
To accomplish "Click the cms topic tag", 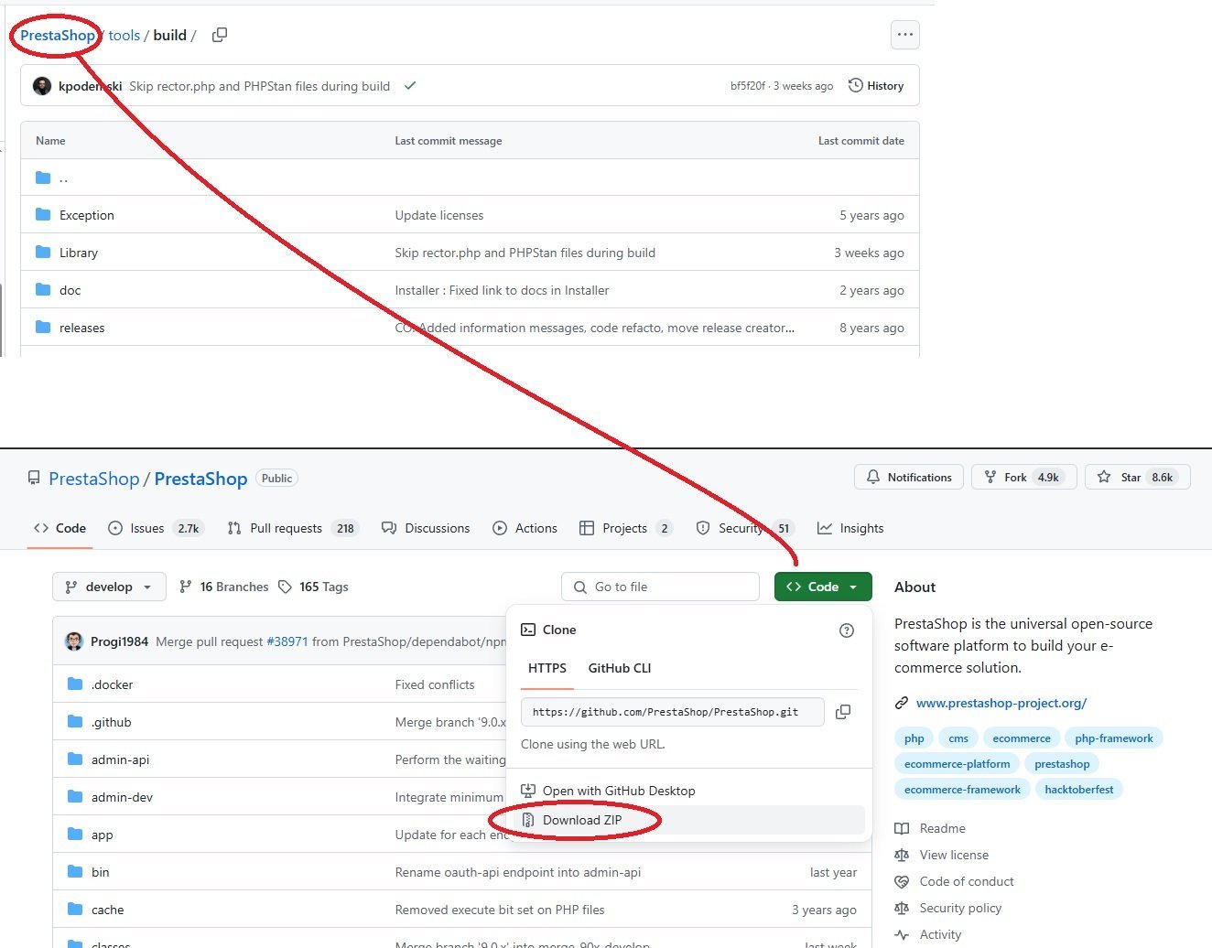I will (x=958, y=738).
